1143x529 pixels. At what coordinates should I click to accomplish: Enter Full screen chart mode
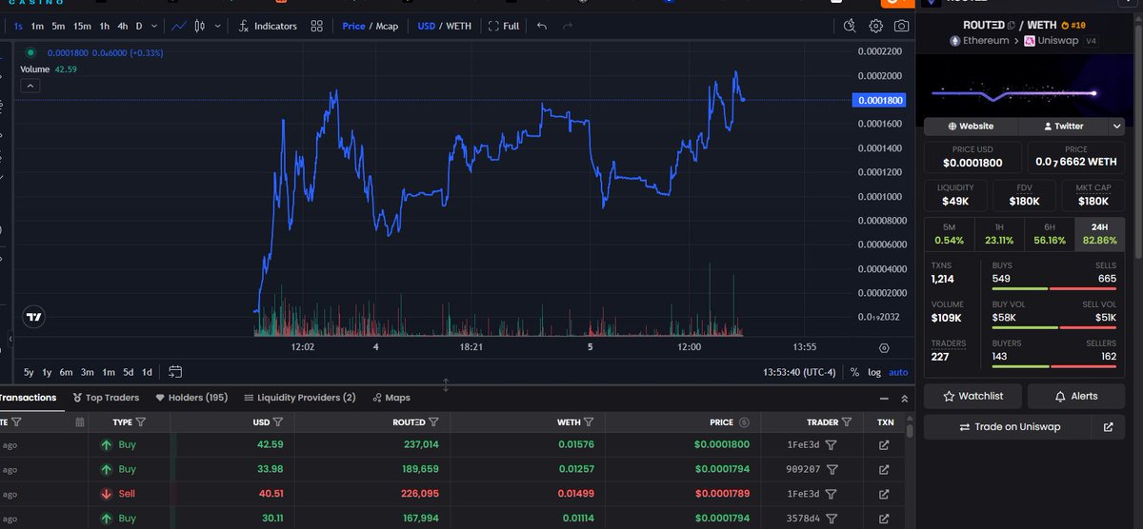click(504, 26)
